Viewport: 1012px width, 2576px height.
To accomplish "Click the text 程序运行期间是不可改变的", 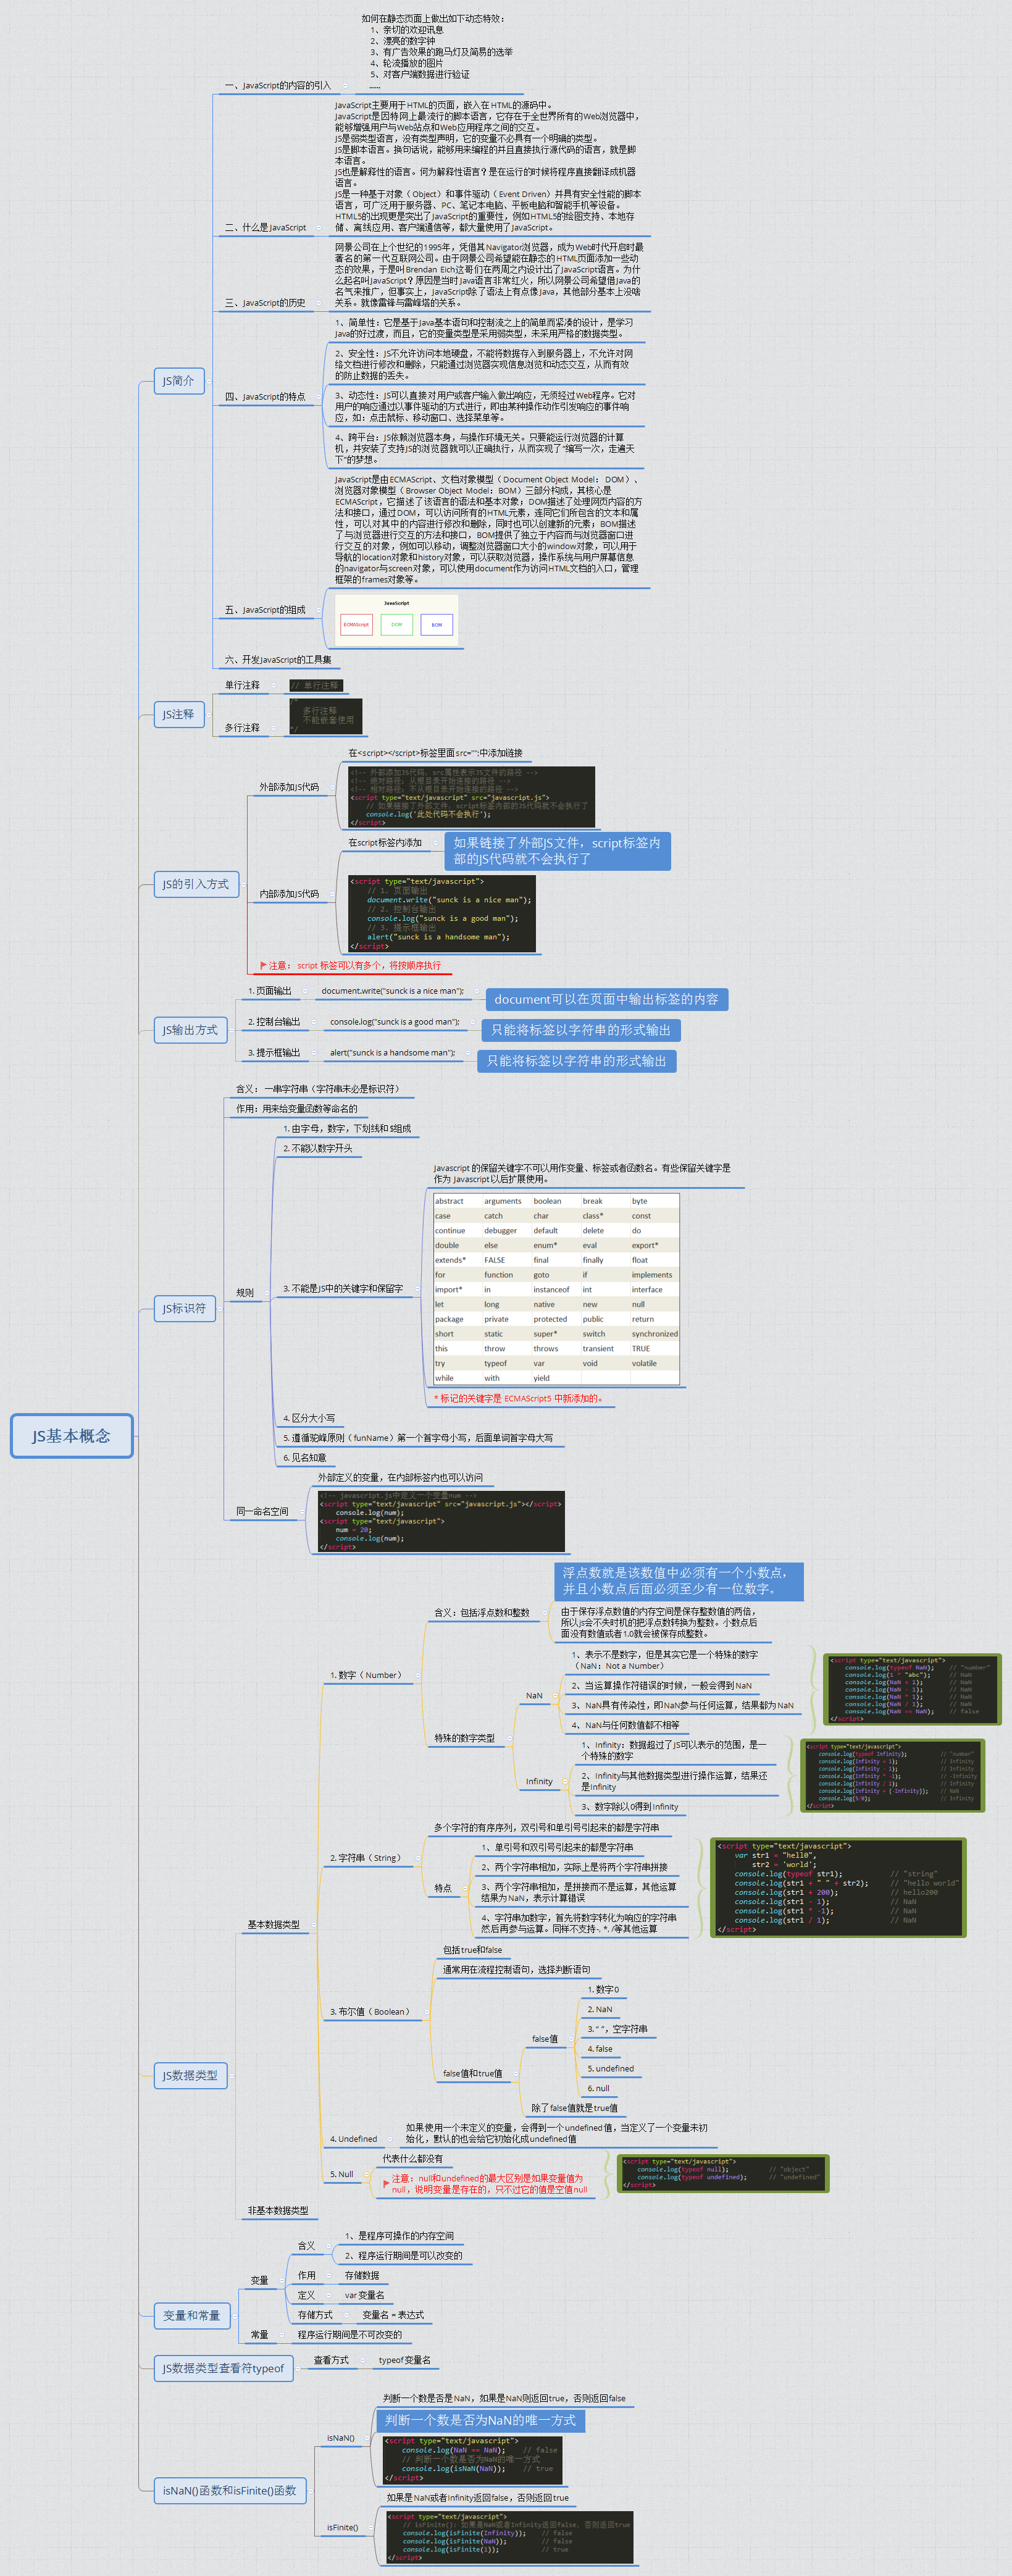I will pos(350,2335).
